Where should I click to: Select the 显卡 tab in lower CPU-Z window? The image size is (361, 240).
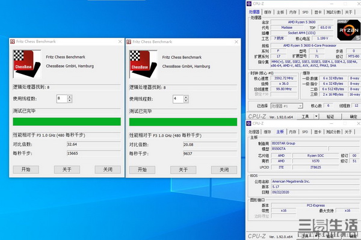click(318, 132)
